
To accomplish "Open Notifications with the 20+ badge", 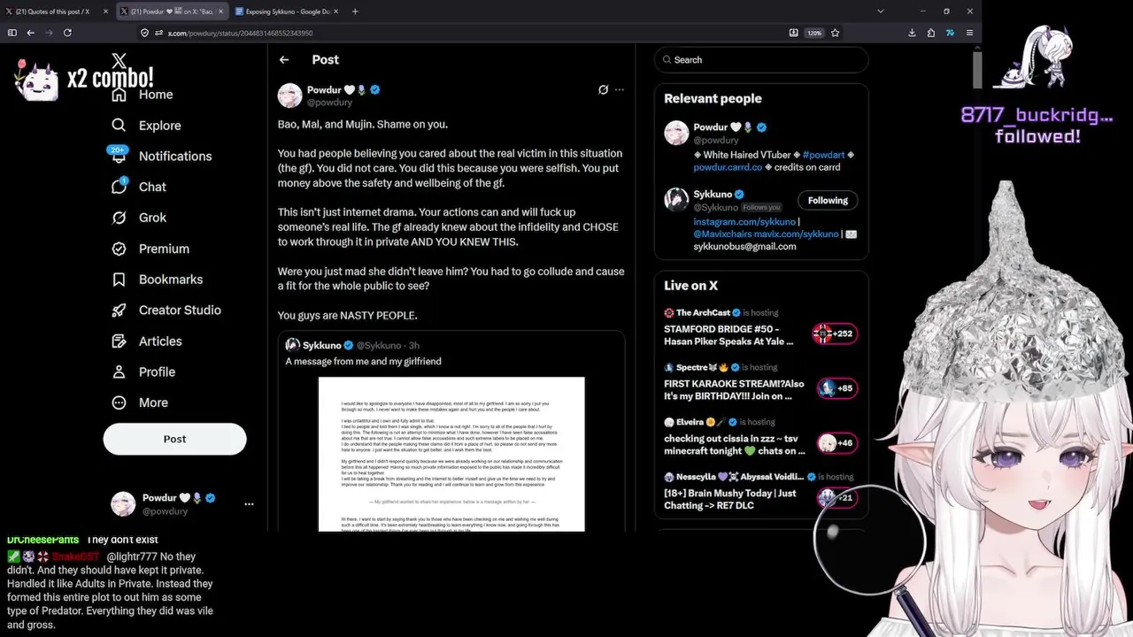I will pyautogui.click(x=162, y=156).
